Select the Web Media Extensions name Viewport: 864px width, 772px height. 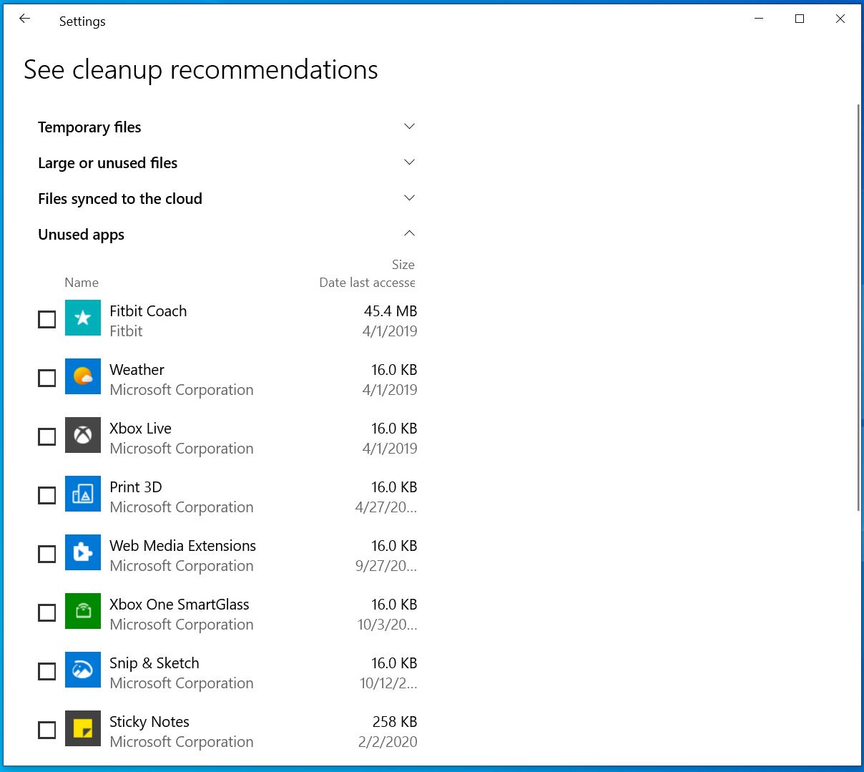tap(182, 546)
